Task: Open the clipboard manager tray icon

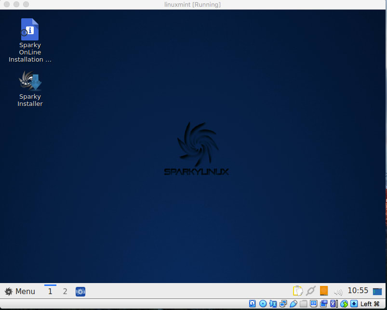Action: 298,291
